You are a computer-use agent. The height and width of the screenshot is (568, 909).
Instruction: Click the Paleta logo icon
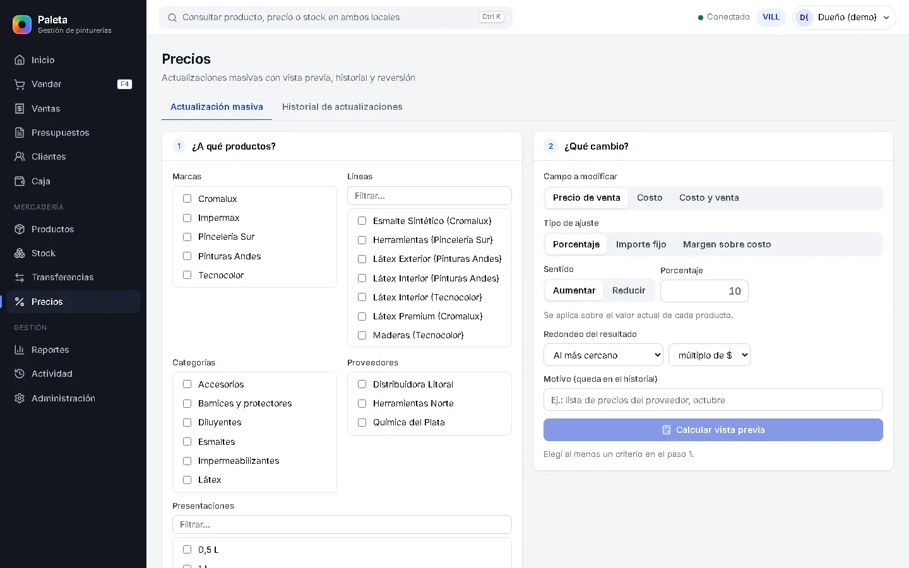pyautogui.click(x=22, y=25)
